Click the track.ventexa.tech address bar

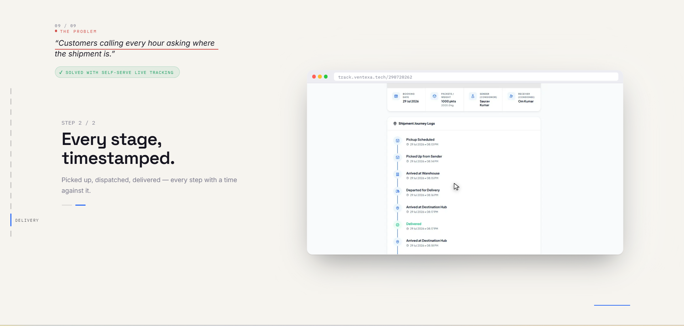click(476, 77)
